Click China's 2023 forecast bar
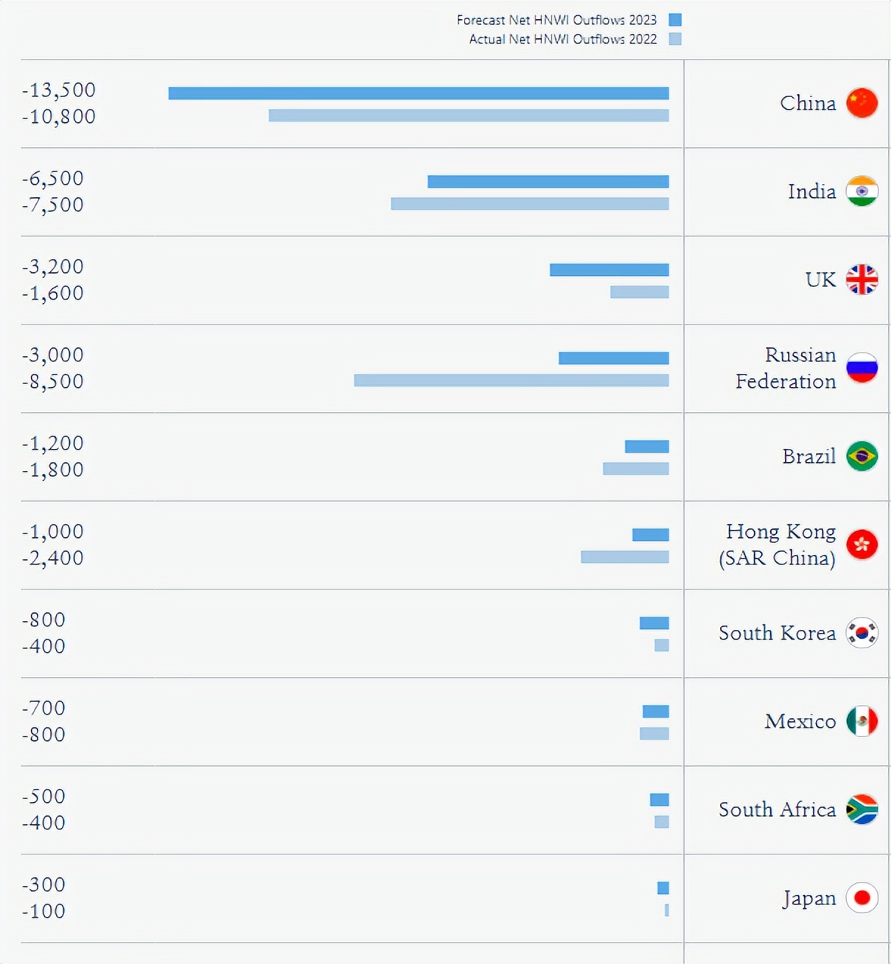 point(418,93)
